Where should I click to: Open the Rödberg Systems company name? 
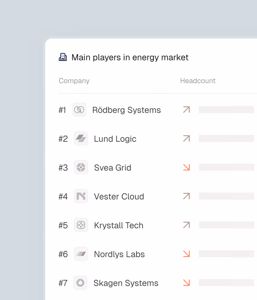[x=127, y=110]
